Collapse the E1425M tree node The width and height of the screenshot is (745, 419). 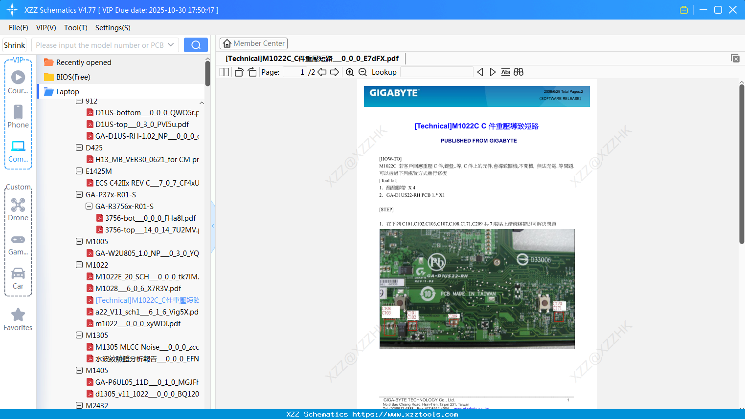79,171
